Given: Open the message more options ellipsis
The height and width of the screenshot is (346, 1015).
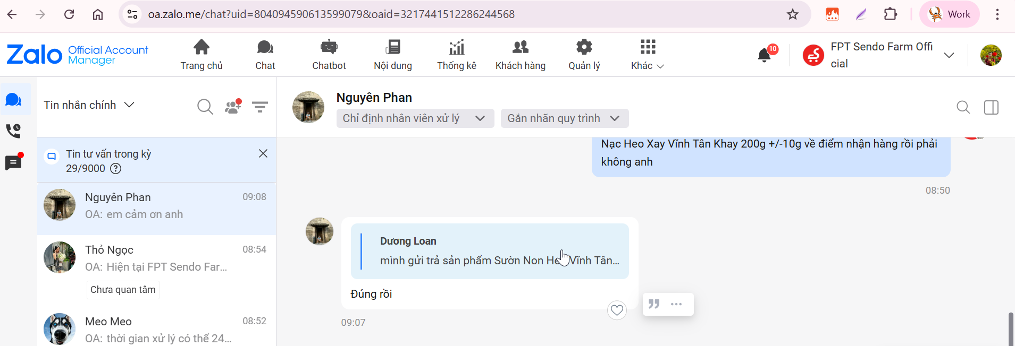Looking at the screenshot, I should click(x=676, y=304).
